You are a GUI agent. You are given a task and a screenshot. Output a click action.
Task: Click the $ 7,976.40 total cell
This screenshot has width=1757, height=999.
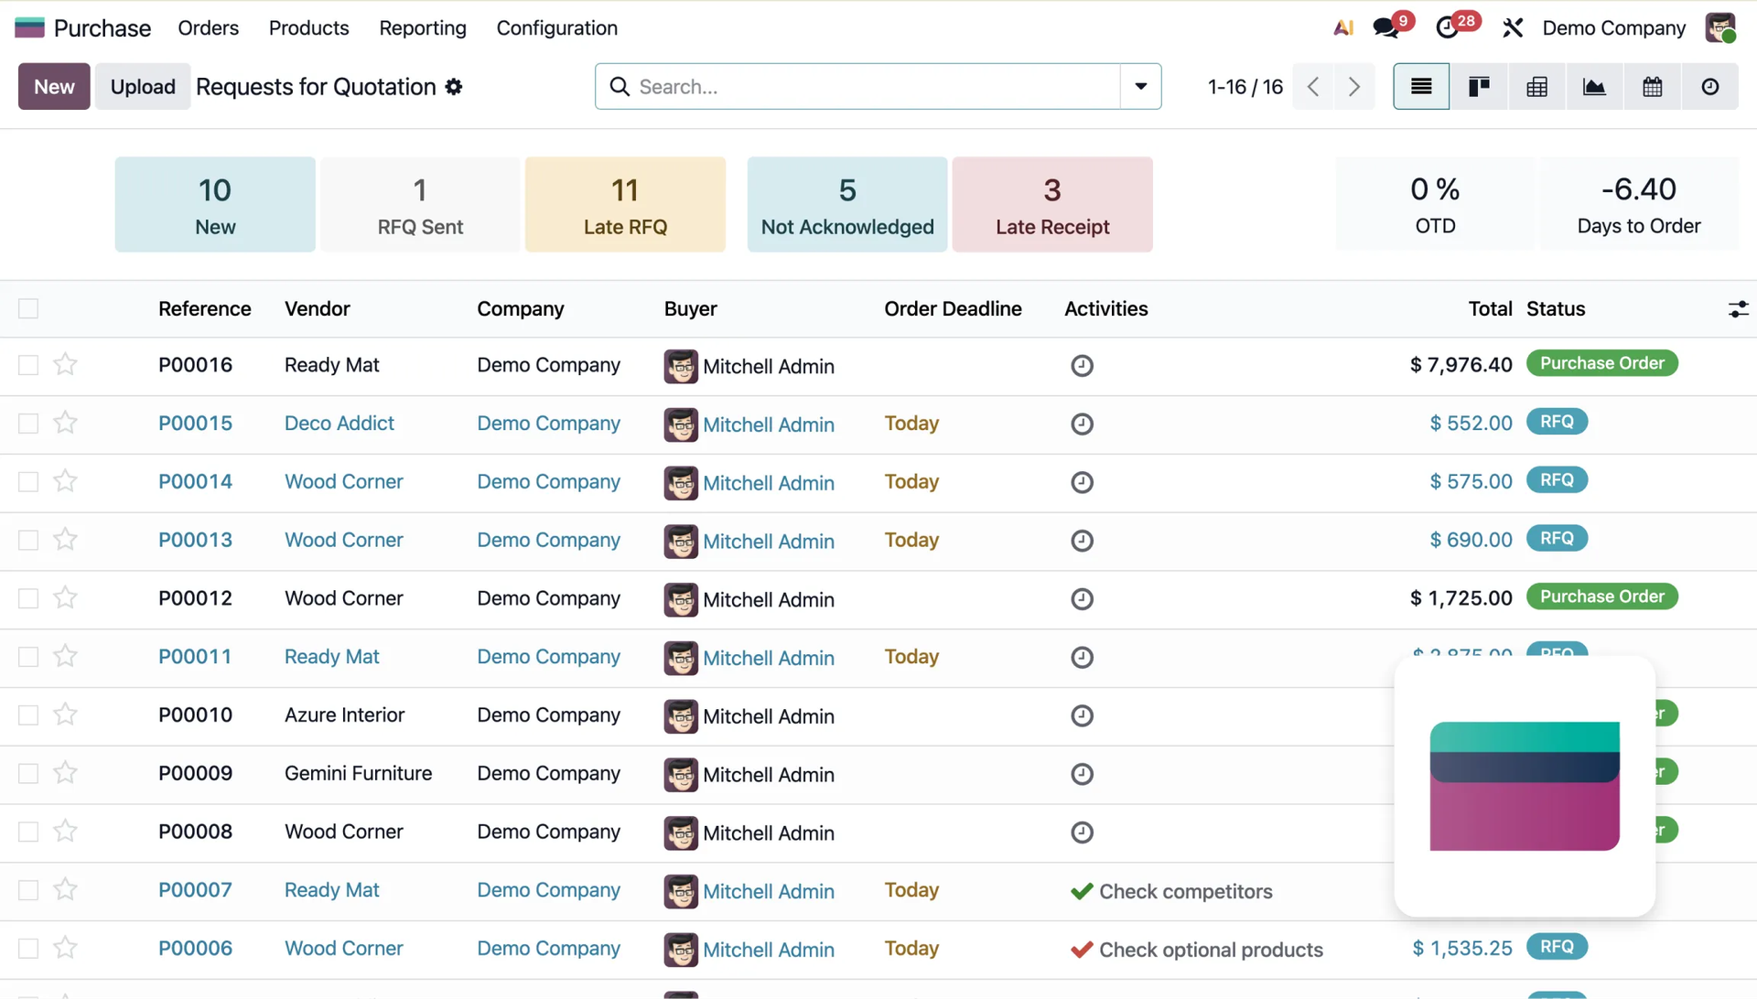pyautogui.click(x=1461, y=365)
